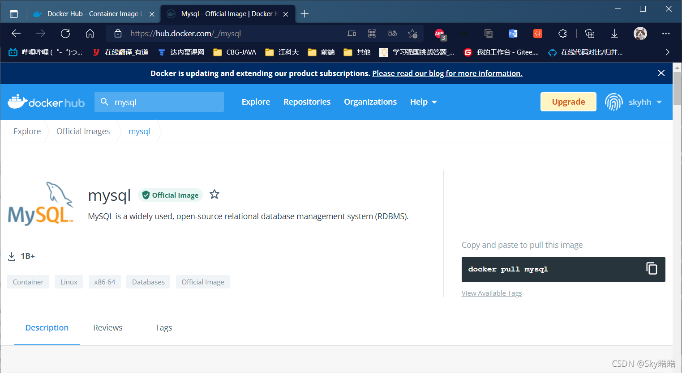Click the Linux tag chip

click(69, 282)
